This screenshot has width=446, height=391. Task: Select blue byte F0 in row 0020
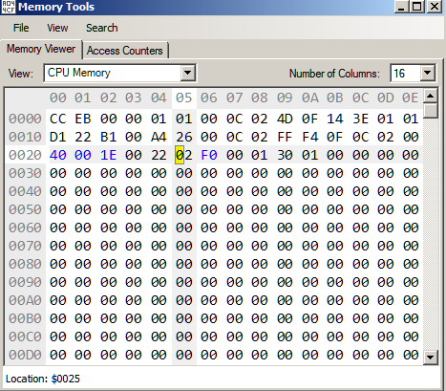209,155
